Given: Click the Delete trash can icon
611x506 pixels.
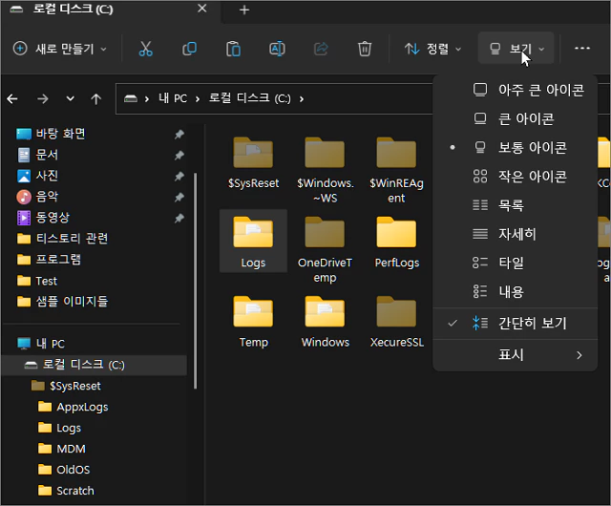Looking at the screenshot, I should point(365,49).
